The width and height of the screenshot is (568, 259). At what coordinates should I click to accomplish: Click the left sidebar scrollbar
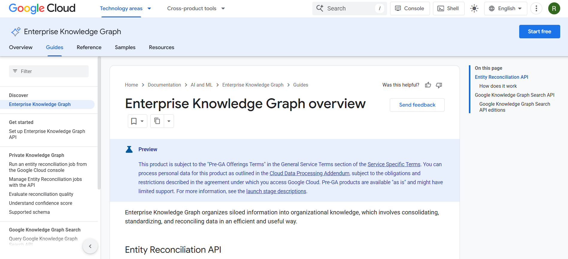point(99,123)
